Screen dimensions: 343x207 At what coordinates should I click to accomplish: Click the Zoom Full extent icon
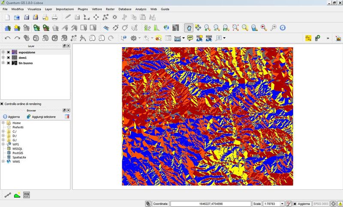[x=235, y=27]
